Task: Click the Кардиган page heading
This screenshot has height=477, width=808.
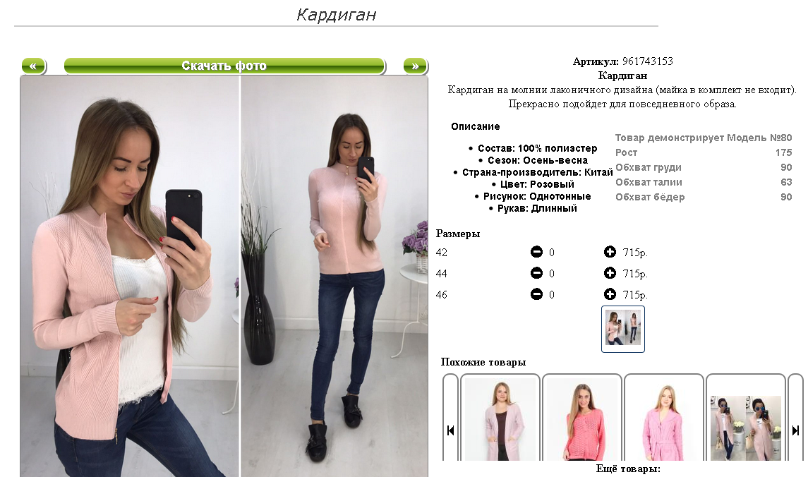Action: pos(336,14)
